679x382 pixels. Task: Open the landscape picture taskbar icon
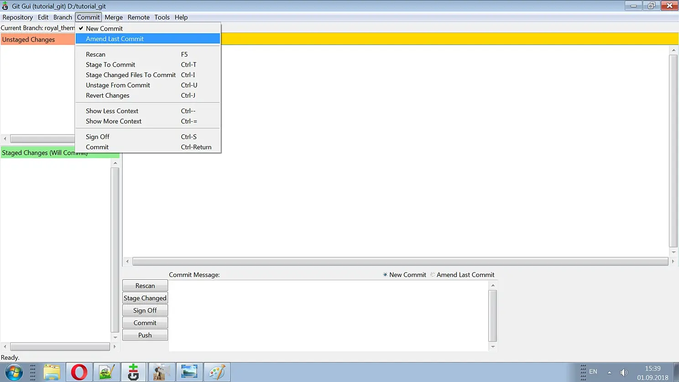[189, 372]
